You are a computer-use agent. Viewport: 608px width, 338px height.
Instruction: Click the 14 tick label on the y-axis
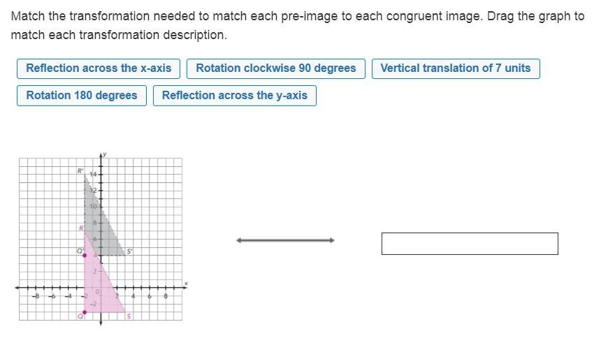[92, 173]
